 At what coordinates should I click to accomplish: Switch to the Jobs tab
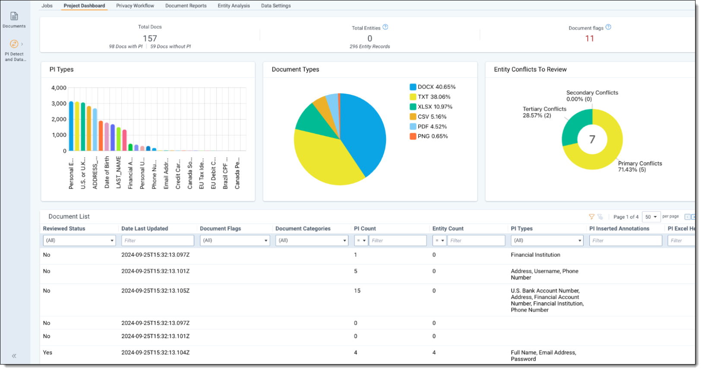coord(47,6)
